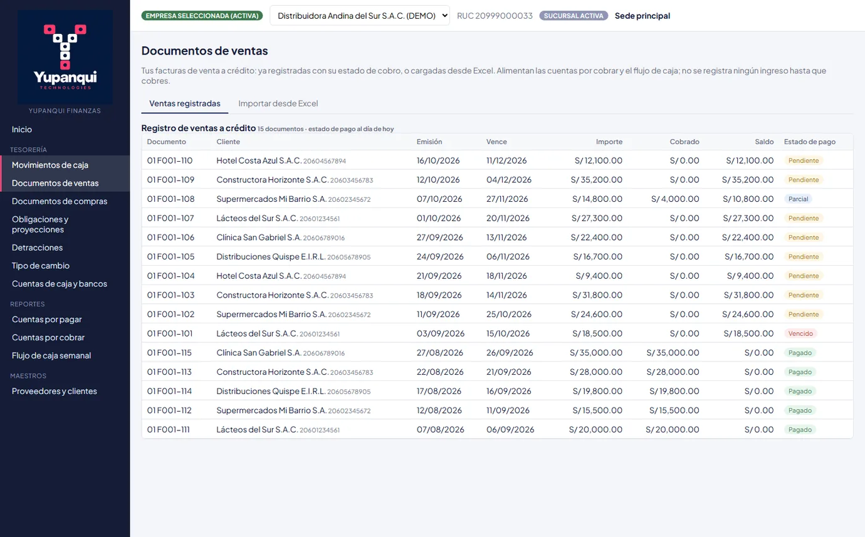Click the 17/08/2026 issue date
This screenshot has width=865, height=537.
tap(439, 392)
